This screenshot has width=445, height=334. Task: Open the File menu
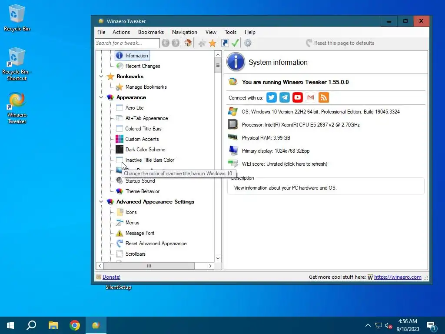(x=101, y=32)
